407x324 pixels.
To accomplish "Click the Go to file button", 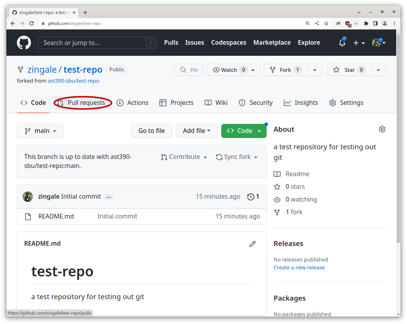I will click(x=152, y=131).
